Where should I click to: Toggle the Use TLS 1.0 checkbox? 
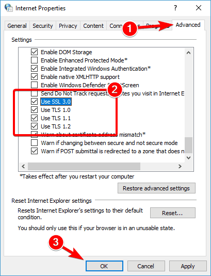click(x=34, y=110)
